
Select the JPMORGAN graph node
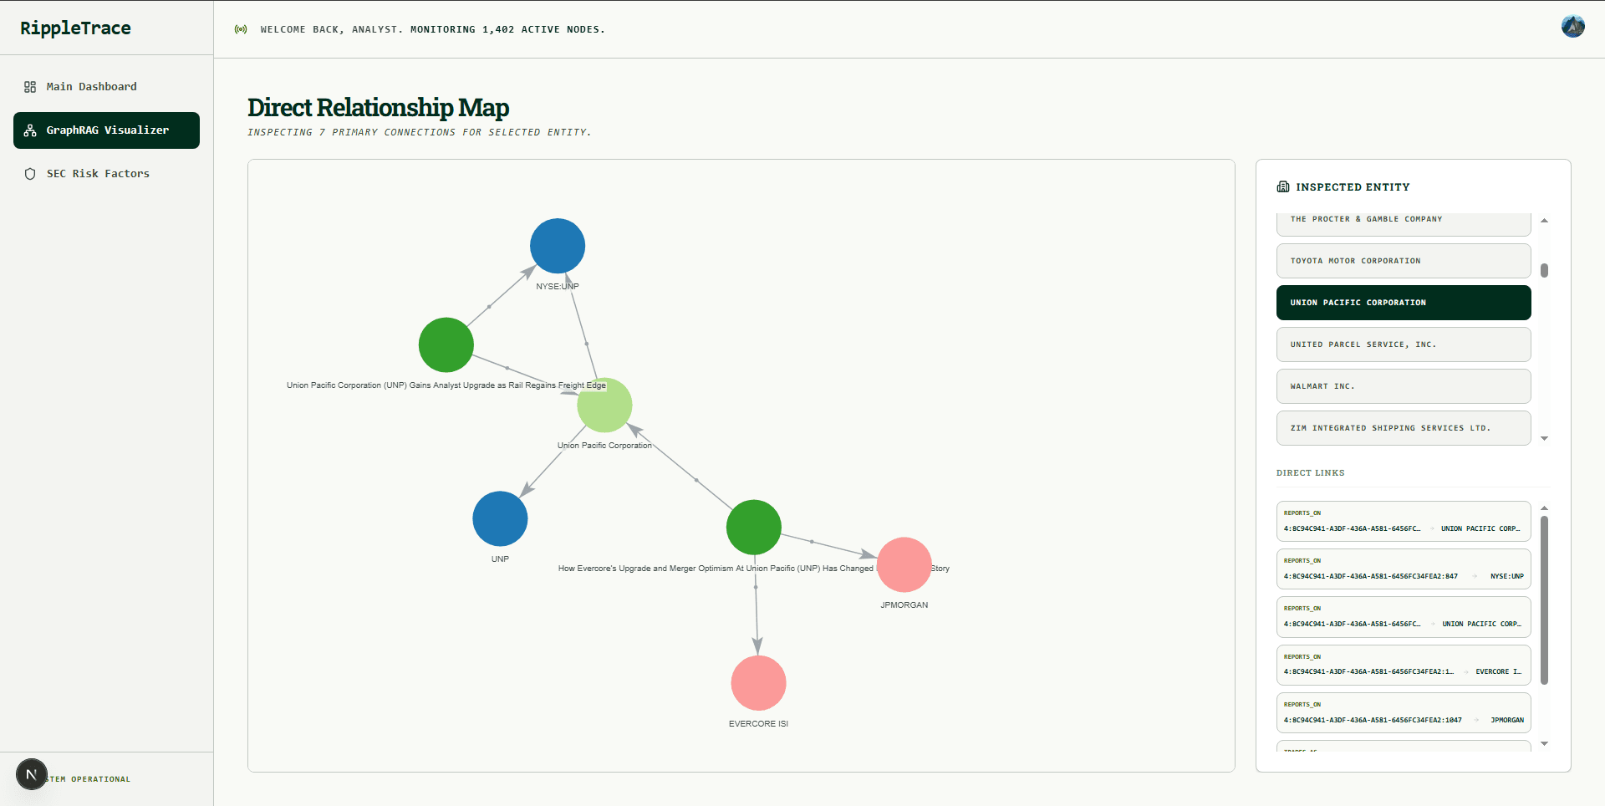point(904,565)
